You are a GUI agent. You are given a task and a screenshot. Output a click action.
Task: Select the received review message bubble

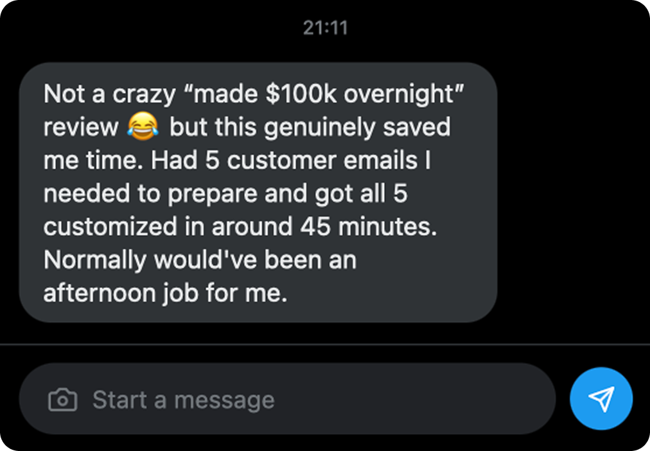[258, 192]
